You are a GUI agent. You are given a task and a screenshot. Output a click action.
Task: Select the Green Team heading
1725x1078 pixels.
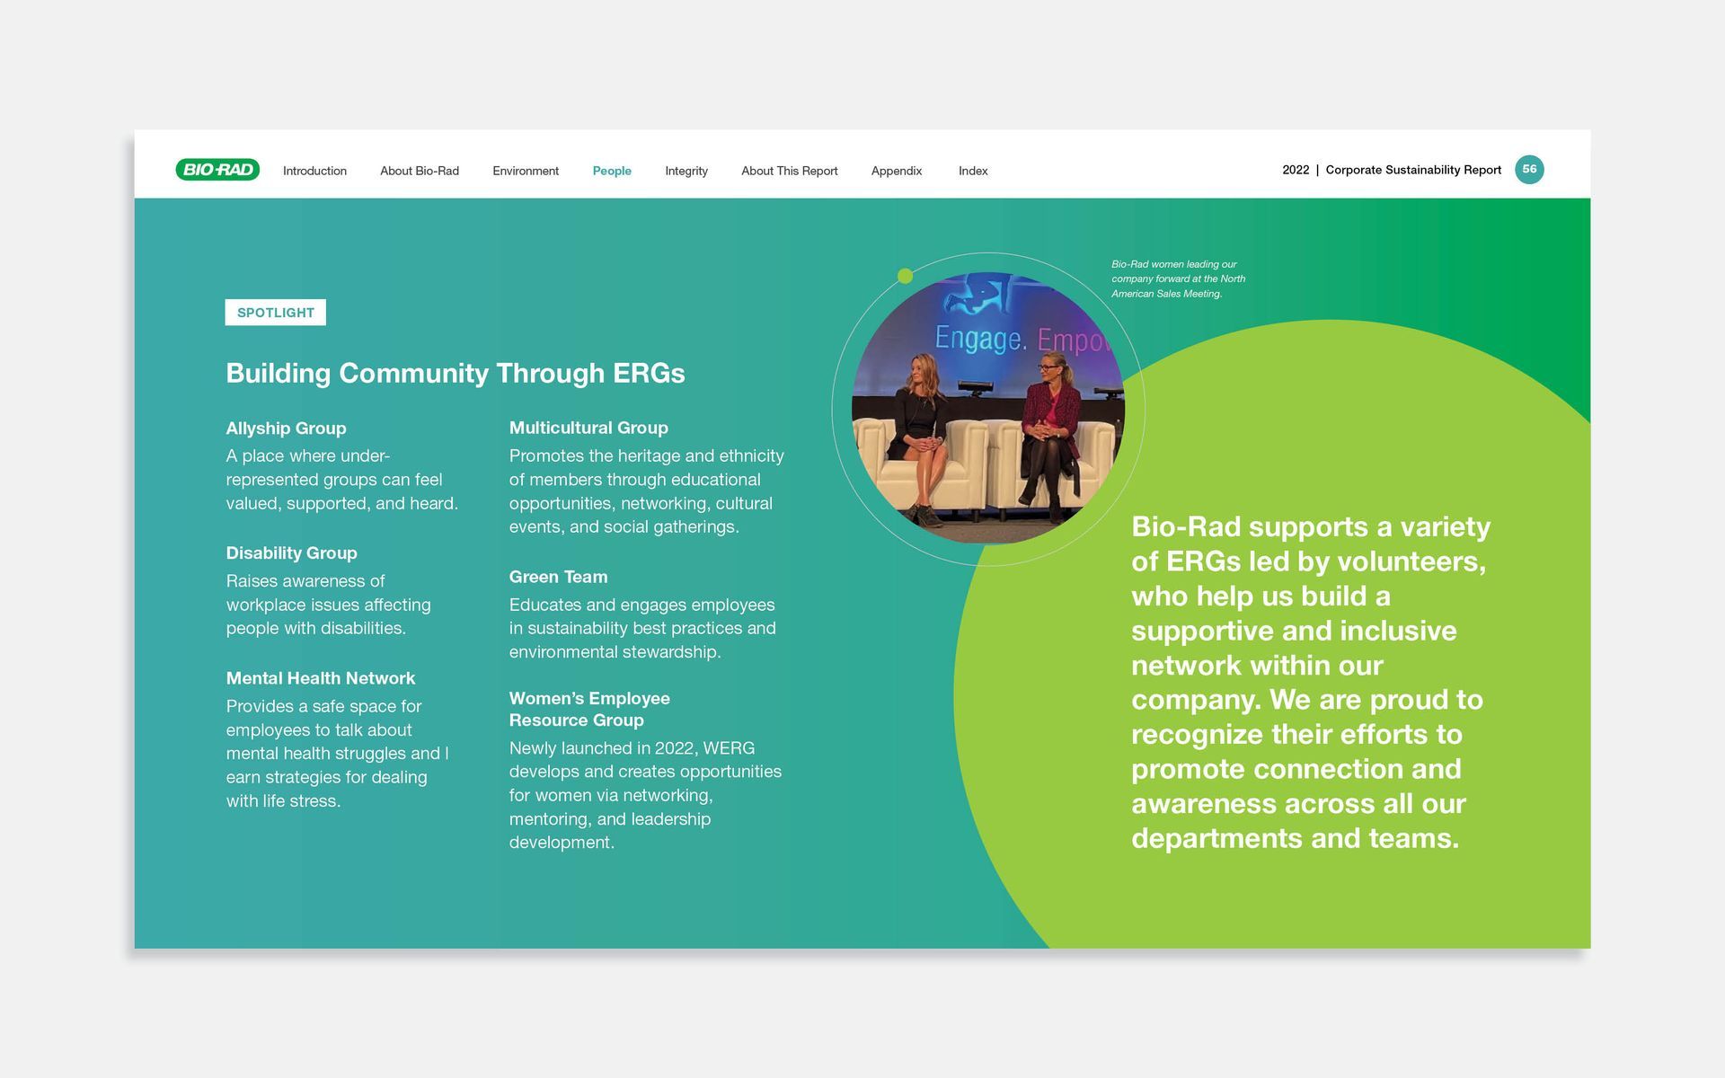(558, 577)
